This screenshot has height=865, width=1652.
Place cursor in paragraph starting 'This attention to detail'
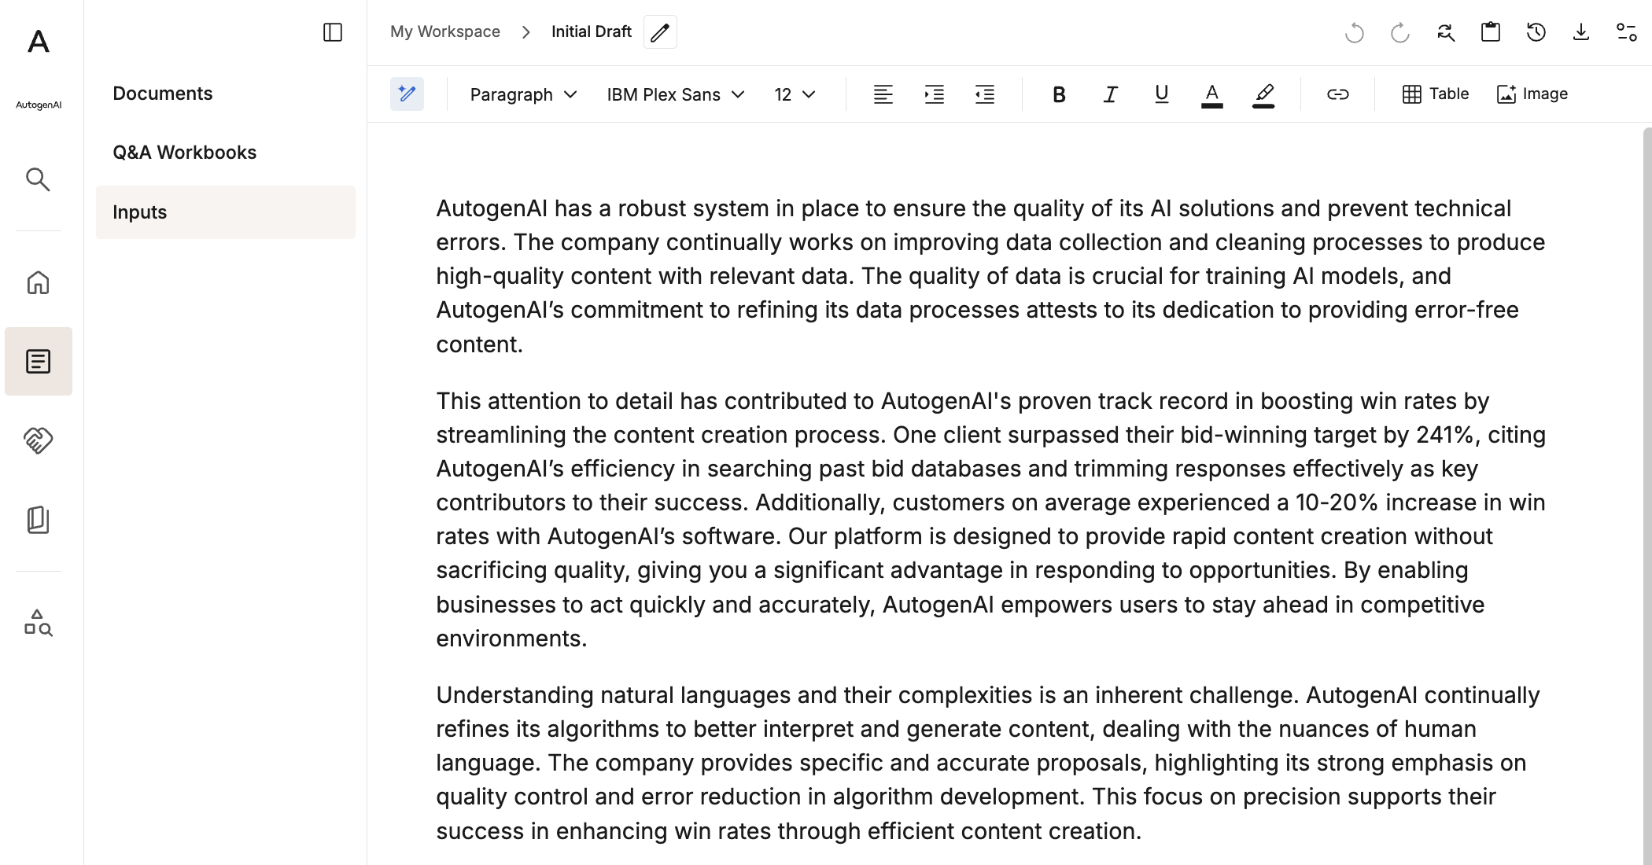[x=991, y=520]
